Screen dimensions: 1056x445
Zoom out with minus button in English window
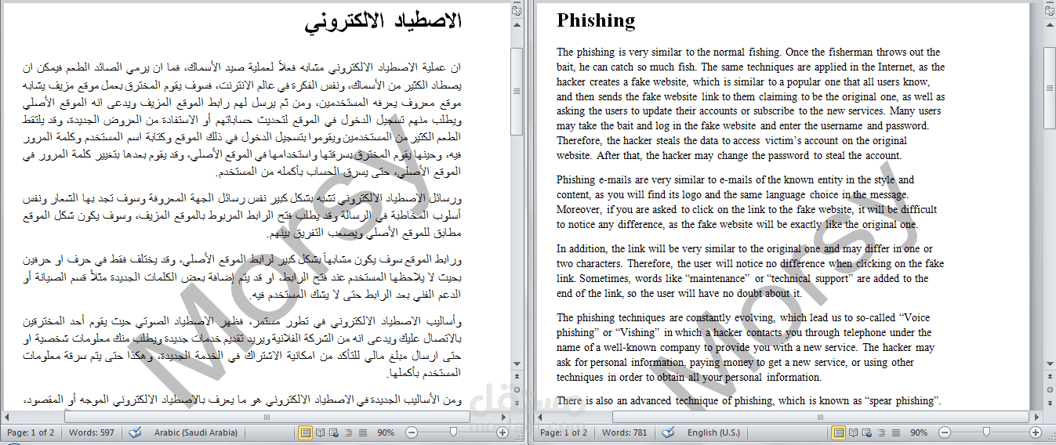click(945, 432)
